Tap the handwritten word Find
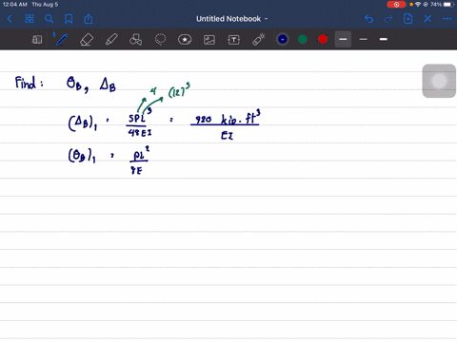457x342 pixels. tap(26, 83)
